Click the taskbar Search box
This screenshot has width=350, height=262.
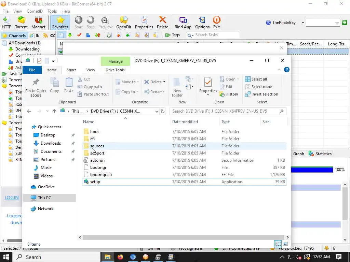[x=57, y=257]
